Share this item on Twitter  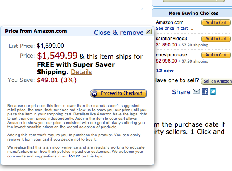213,91
